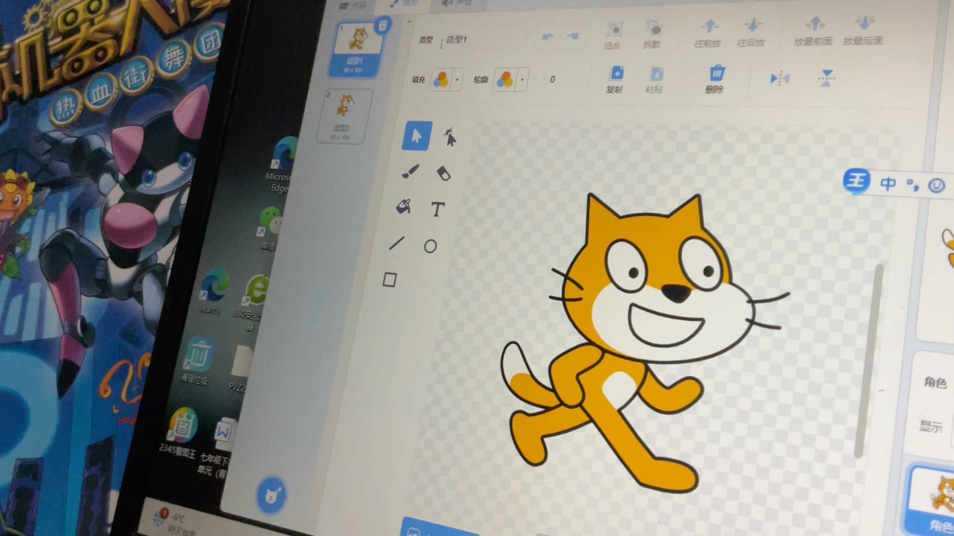The width and height of the screenshot is (954, 536).
Task: Click the redo arrow
Action: point(572,37)
